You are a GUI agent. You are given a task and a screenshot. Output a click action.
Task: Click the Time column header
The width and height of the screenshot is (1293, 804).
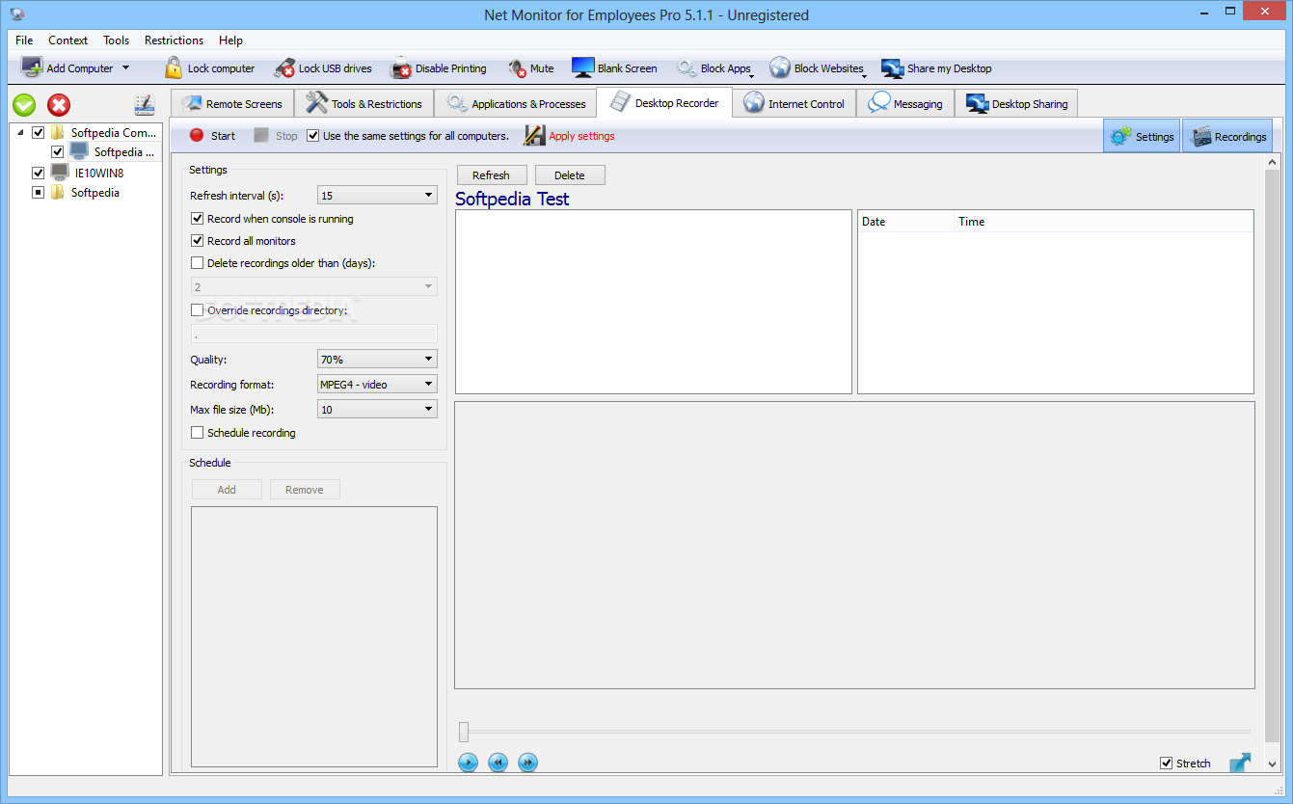click(1104, 222)
